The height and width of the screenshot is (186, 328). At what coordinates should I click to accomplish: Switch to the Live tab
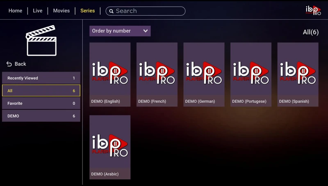click(x=38, y=11)
